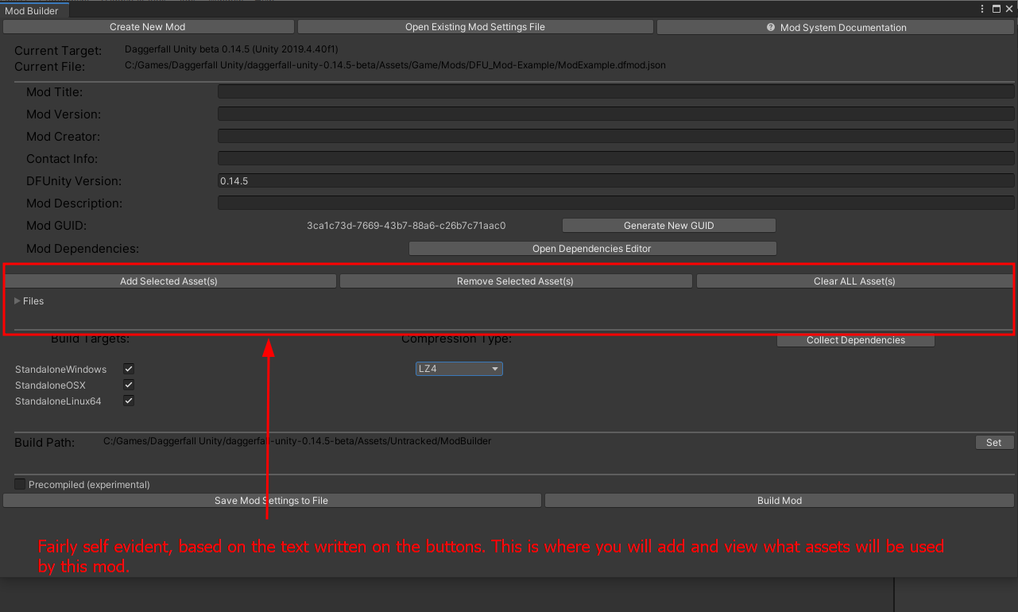Generate a new GUID
The height and width of the screenshot is (612, 1018).
668,226
